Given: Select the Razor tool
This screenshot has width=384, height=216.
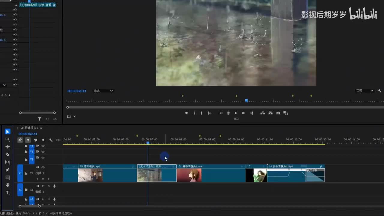Looking at the screenshot, I should [x=8, y=154].
